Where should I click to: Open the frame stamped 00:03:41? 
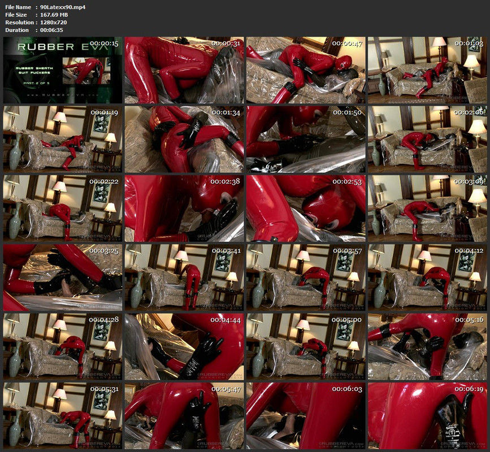click(x=184, y=277)
